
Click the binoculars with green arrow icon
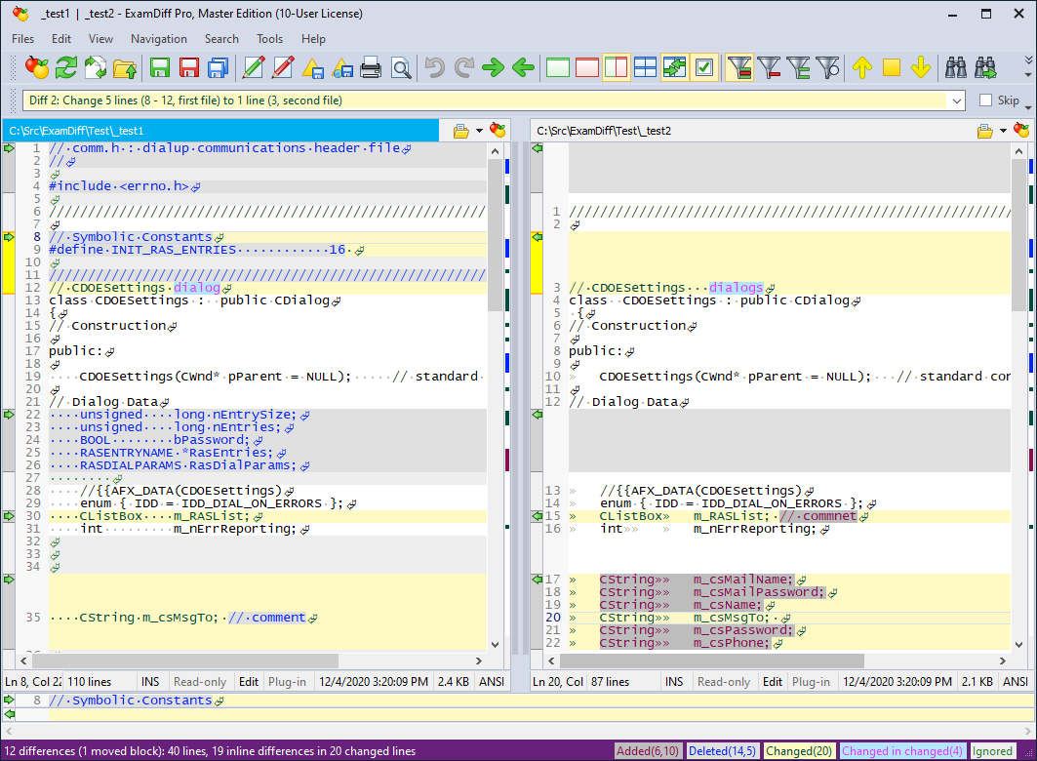tap(984, 67)
